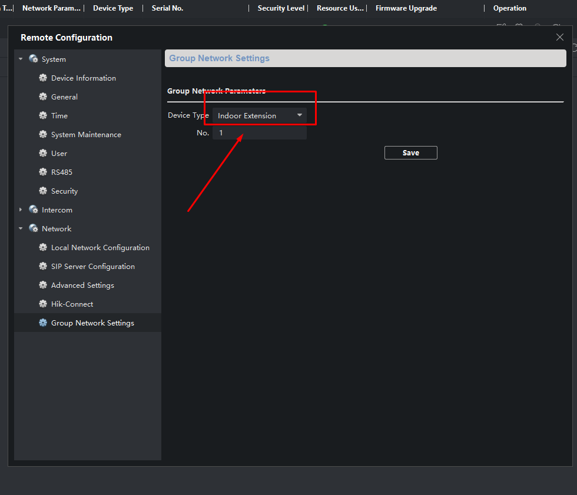Click the Device Information gear icon

(x=43, y=78)
